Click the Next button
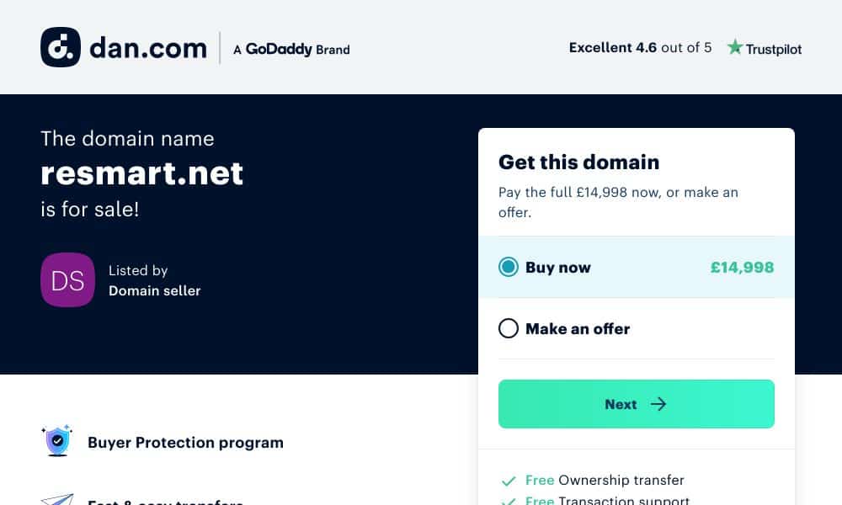The height and width of the screenshot is (505, 842). [637, 404]
